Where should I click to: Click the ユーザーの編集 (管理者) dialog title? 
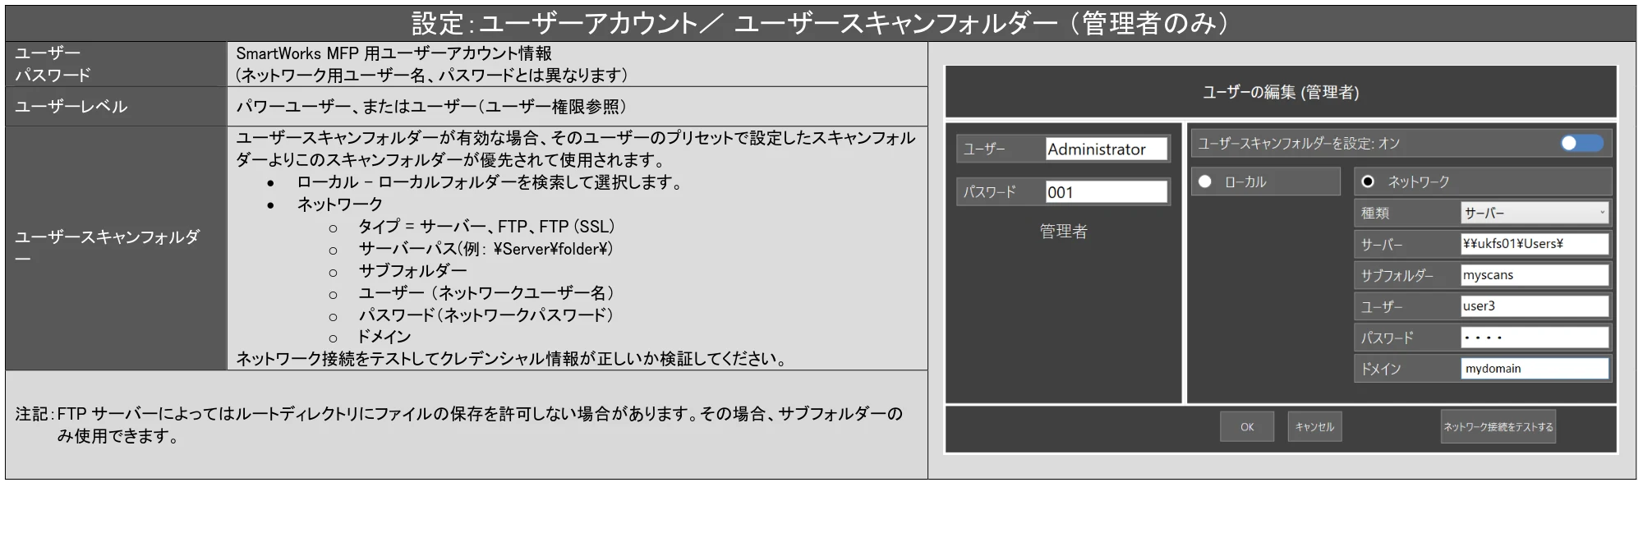(1281, 92)
